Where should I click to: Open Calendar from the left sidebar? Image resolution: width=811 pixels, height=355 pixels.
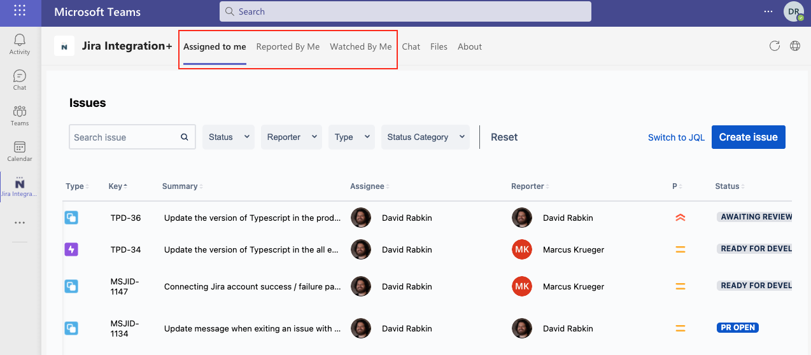coord(20,151)
